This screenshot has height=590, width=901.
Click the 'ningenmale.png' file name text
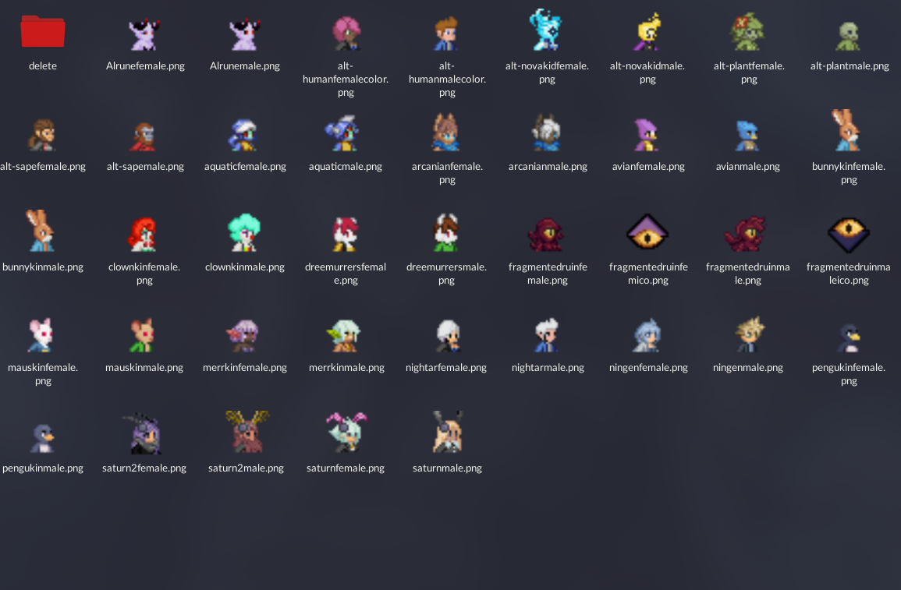click(x=747, y=367)
